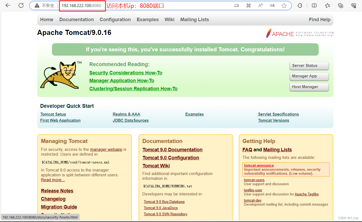The image size is (362, 222).
Task: Open Tomcat 9.0 SVN Repository link
Action: coord(166,214)
